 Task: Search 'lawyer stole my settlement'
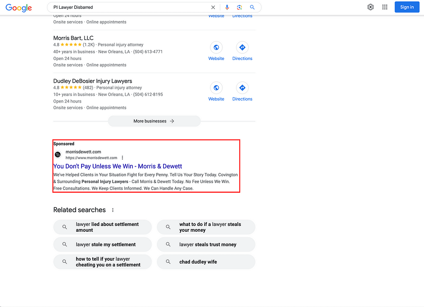coord(103,244)
